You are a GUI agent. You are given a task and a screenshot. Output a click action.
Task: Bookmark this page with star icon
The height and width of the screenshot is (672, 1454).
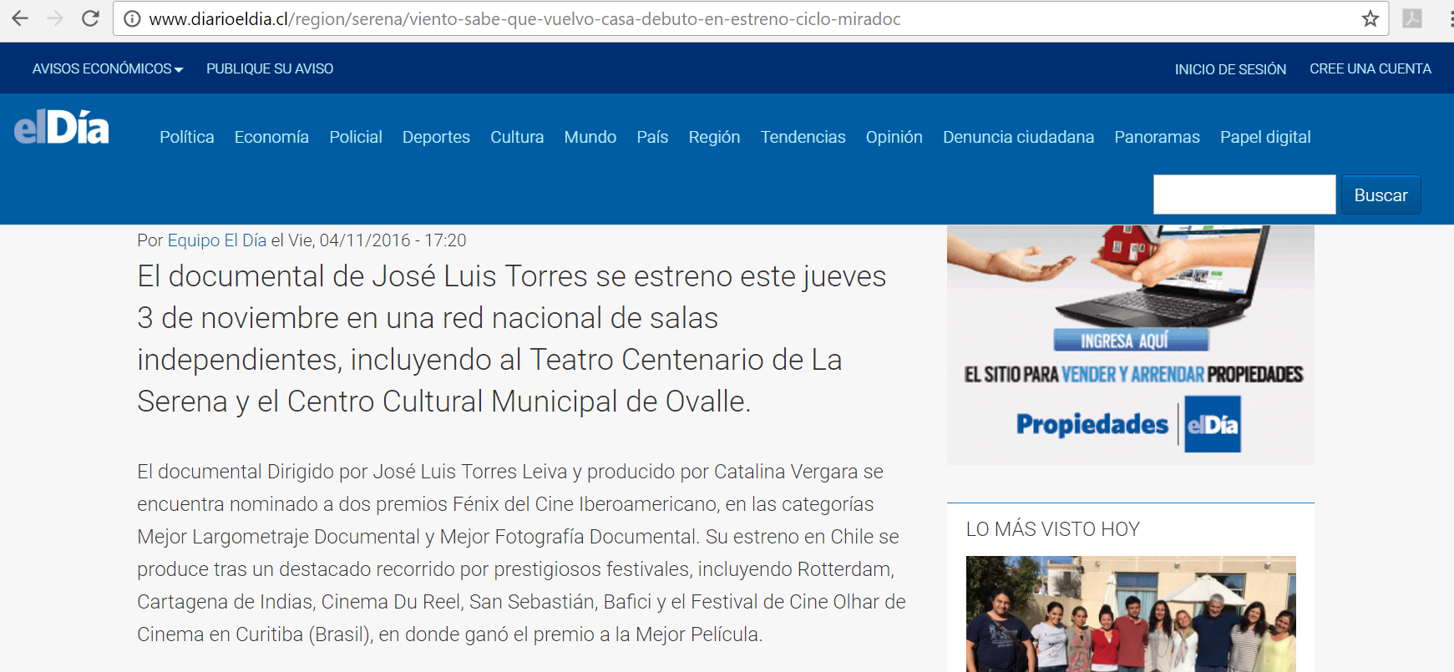coord(1370,19)
